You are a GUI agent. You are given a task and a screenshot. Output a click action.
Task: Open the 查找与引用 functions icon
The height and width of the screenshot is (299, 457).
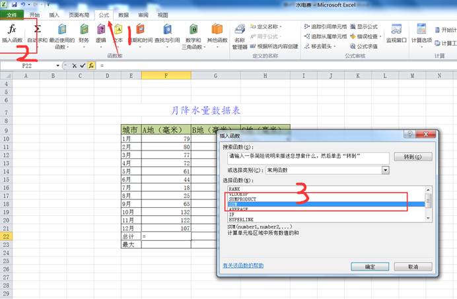[167, 30]
